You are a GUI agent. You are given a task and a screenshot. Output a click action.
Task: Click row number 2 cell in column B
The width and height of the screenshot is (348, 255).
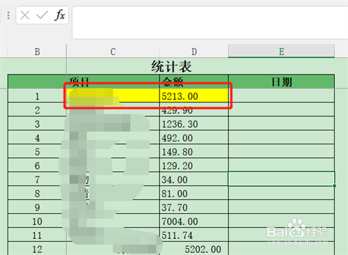pos(37,110)
